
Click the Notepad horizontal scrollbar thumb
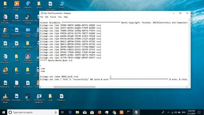point(74,87)
